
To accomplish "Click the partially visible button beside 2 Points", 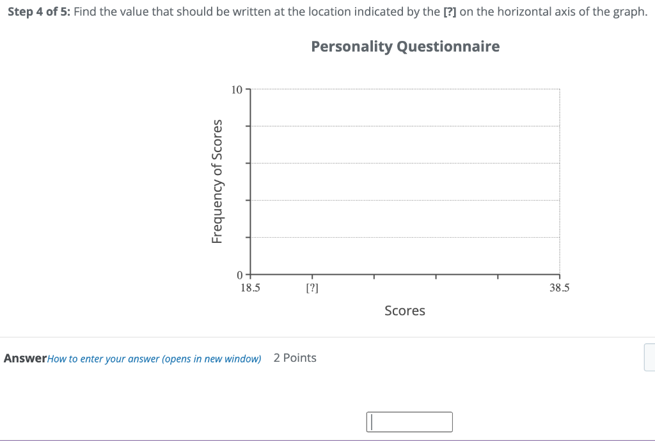I will click(x=650, y=357).
